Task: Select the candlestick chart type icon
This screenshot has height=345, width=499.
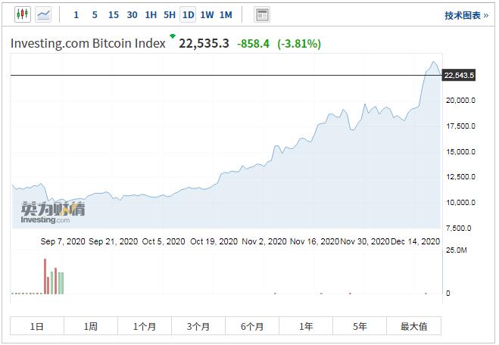Action: coord(21,14)
